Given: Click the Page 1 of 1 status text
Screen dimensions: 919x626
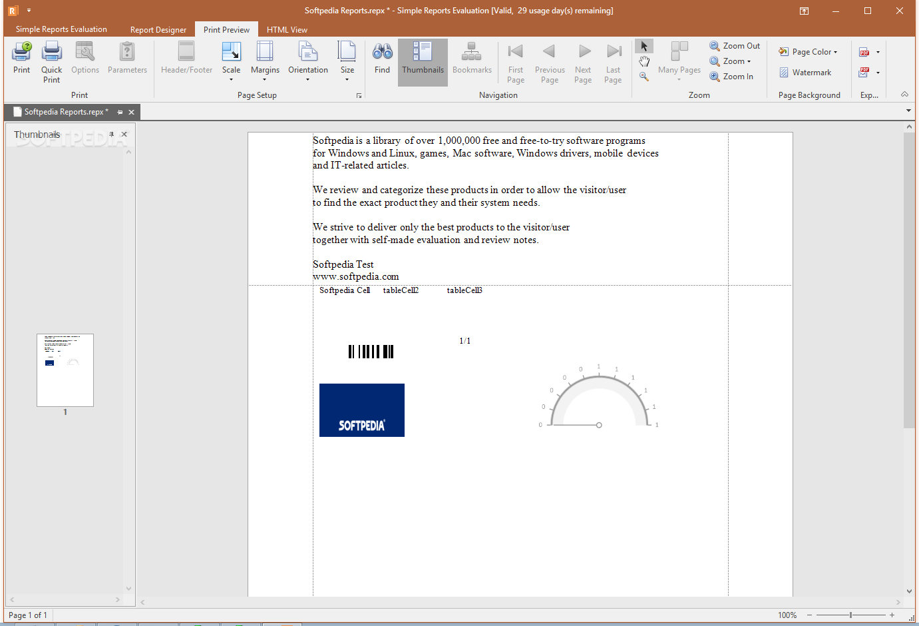Looking at the screenshot, I should click(x=28, y=615).
